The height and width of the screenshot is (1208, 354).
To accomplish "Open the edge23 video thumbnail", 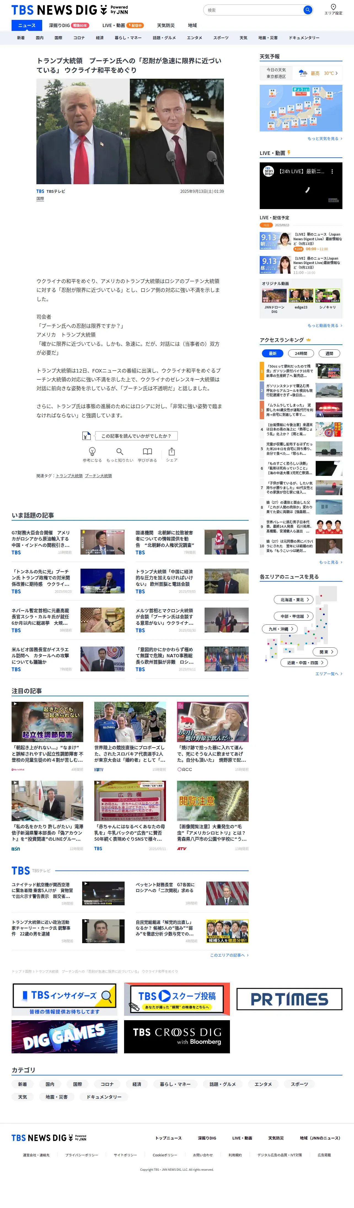I will click(301, 296).
